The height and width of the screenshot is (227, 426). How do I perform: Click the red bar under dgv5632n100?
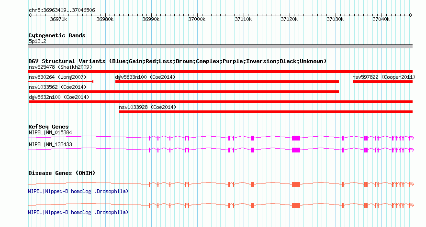point(220,102)
